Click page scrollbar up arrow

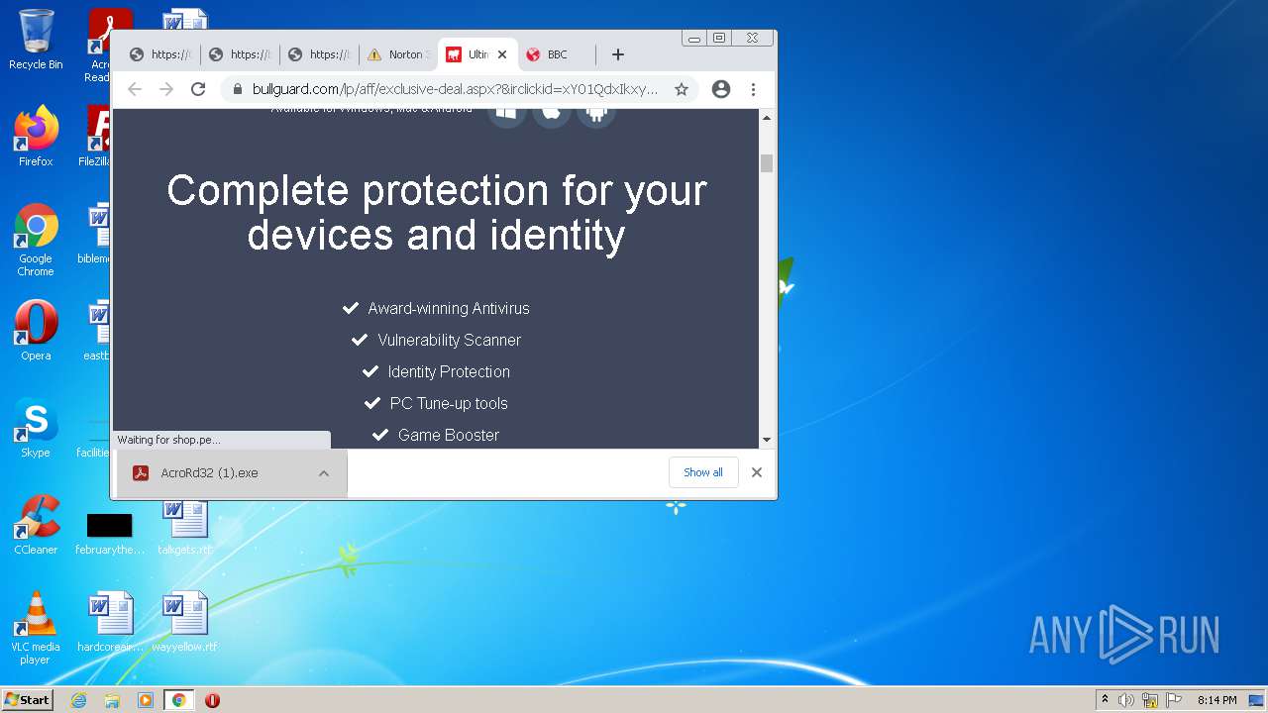[x=767, y=117]
